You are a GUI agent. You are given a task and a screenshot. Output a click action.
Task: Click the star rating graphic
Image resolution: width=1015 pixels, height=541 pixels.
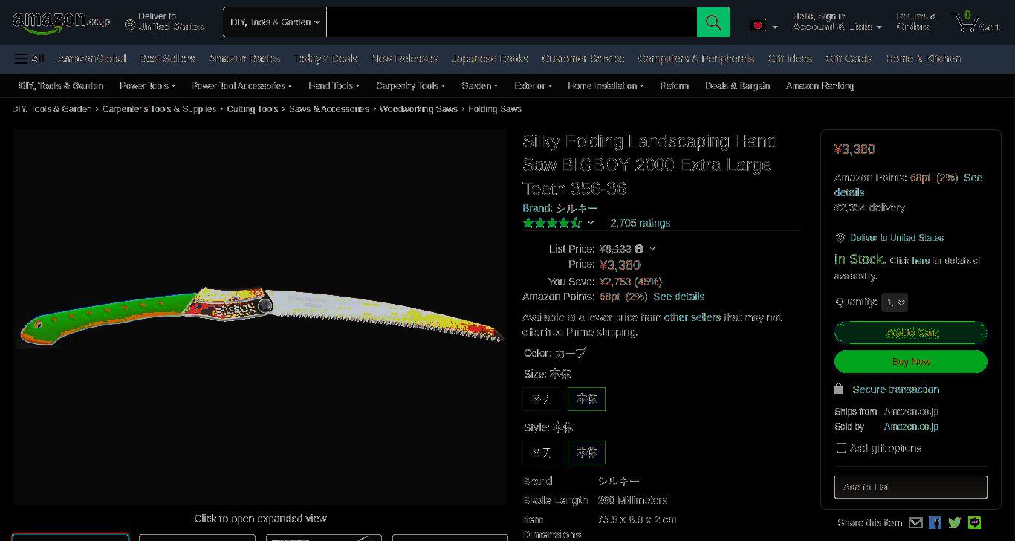pyautogui.click(x=552, y=223)
